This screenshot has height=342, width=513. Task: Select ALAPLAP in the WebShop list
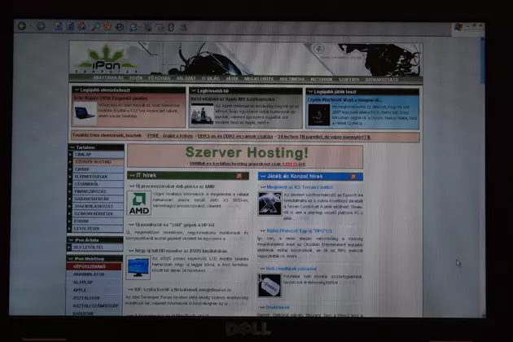click(94, 282)
